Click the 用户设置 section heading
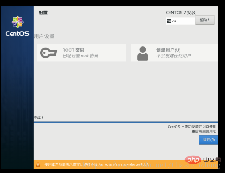Screen dimensions: 225x173 [x=44, y=36]
